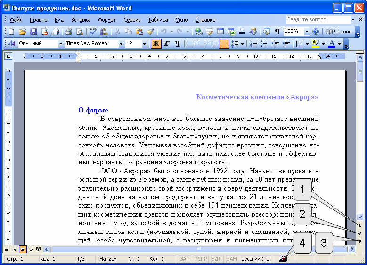
Task: Decrease the paragraph indent
Action: click(x=275, y=43)
